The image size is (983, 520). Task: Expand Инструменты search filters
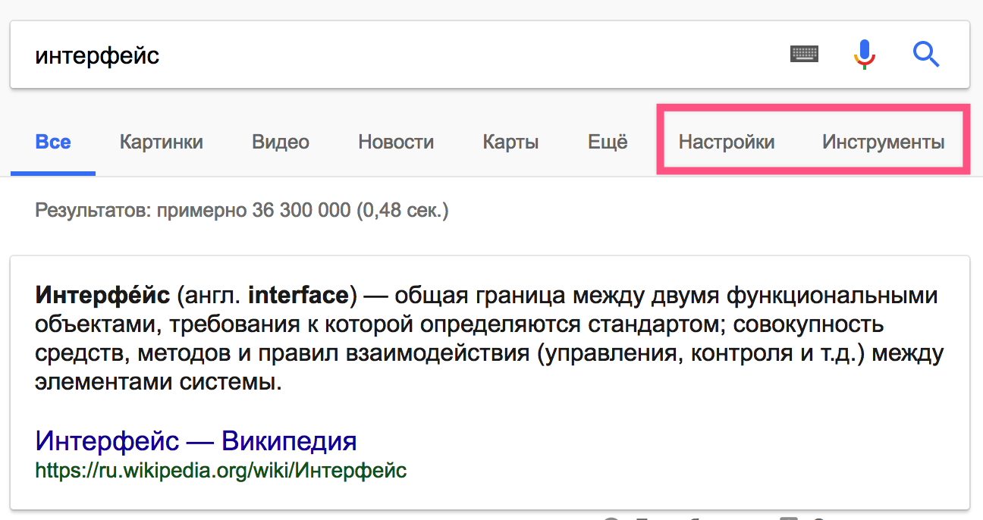[x=883, y=143]
